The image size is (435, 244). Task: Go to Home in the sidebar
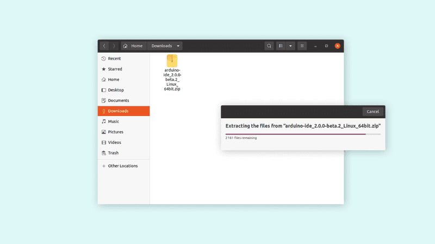click(x=124, y=80)
